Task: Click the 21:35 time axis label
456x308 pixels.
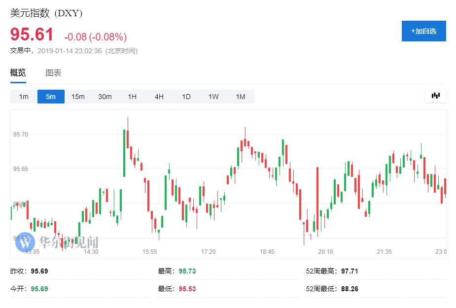Action: click(384, 252)
